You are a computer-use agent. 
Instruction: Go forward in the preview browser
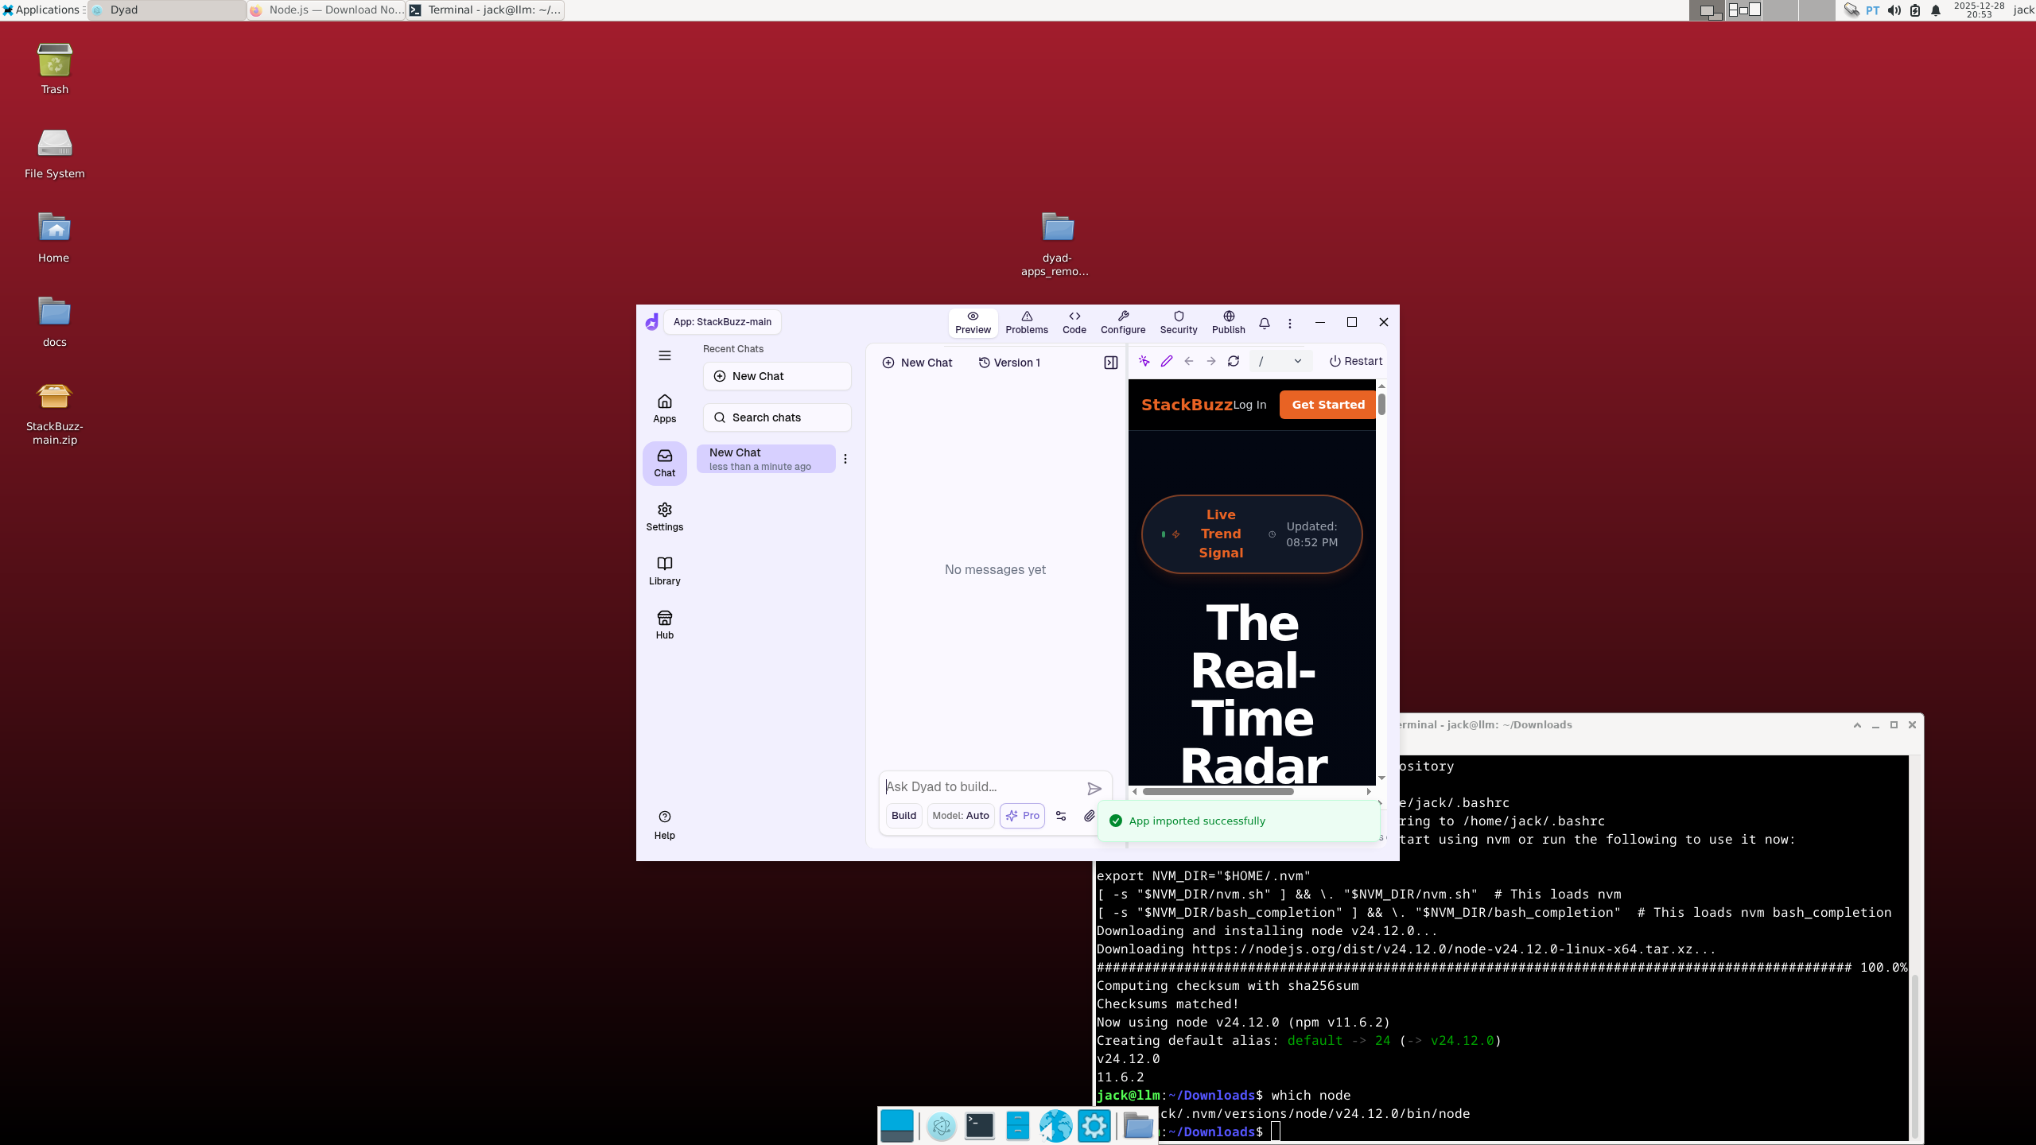[x=1210, y=361]
